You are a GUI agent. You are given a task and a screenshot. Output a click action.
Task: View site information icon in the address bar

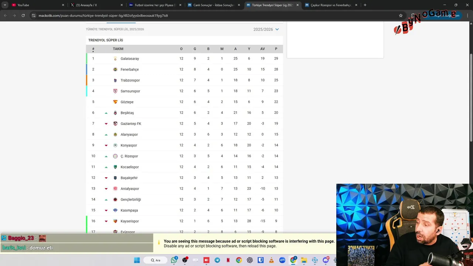point(34,16)
